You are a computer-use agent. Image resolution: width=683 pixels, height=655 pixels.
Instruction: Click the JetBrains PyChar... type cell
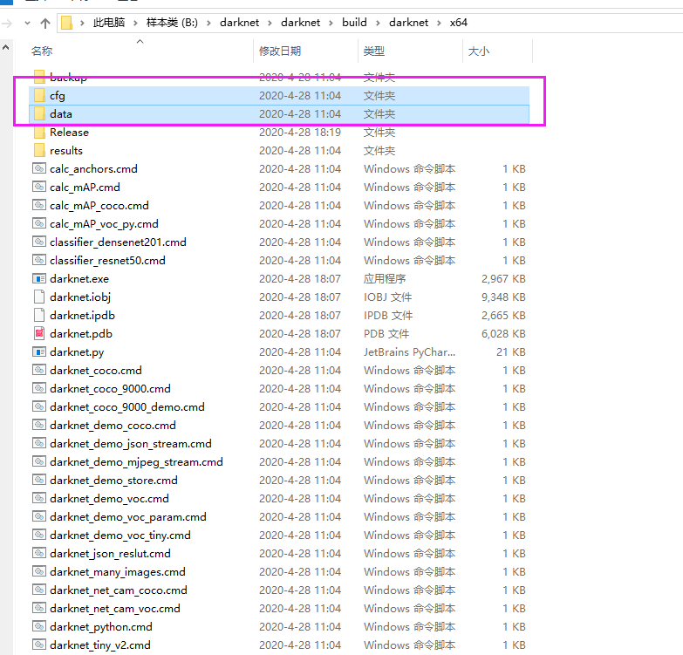[409, 351]
